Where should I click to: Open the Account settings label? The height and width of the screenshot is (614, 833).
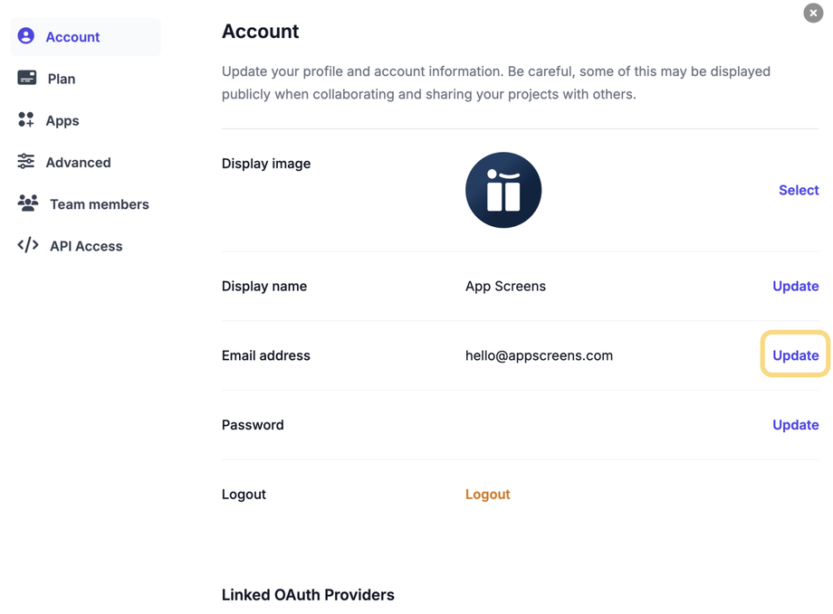coord(72,37)
